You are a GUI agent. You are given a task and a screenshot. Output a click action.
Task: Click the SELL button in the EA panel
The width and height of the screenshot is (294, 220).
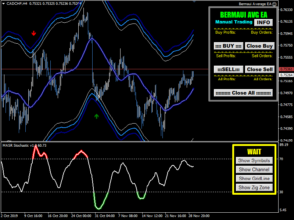(x=228, y=69)
